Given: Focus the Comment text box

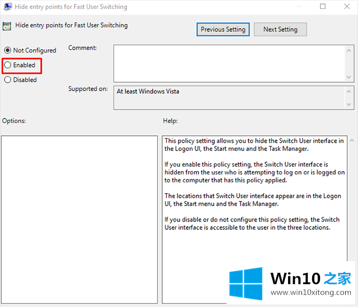Looking at the screenshot, I should [x=229, y=64].
